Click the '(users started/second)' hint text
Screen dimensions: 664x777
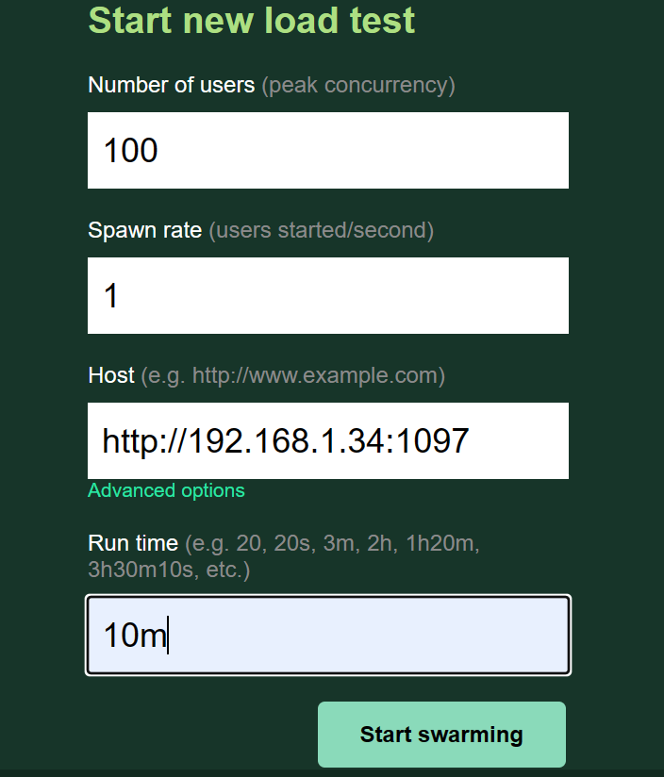tap(321, 230)
